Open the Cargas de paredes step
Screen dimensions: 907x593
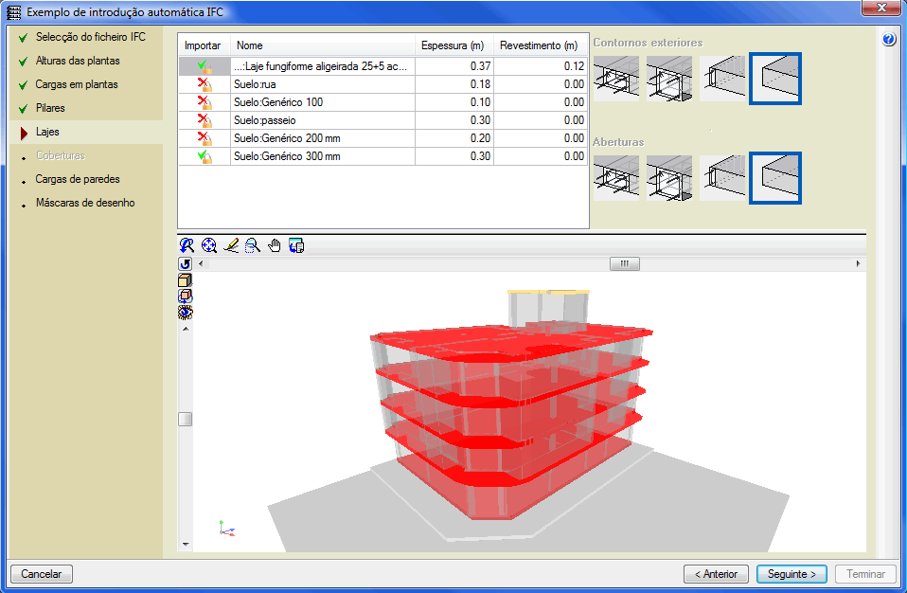click(x=78, y=179)
